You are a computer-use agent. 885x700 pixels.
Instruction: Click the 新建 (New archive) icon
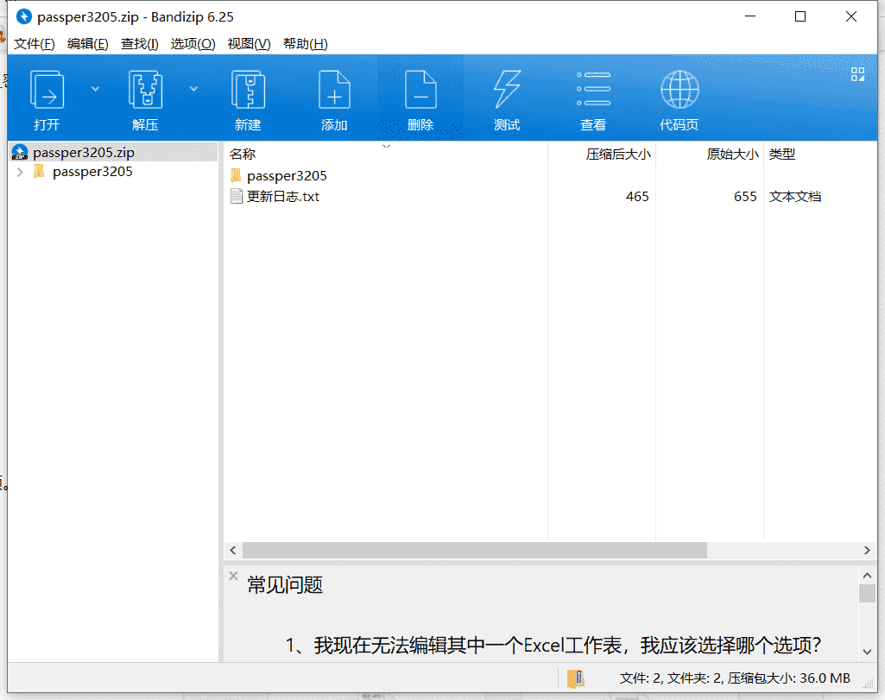248,90
